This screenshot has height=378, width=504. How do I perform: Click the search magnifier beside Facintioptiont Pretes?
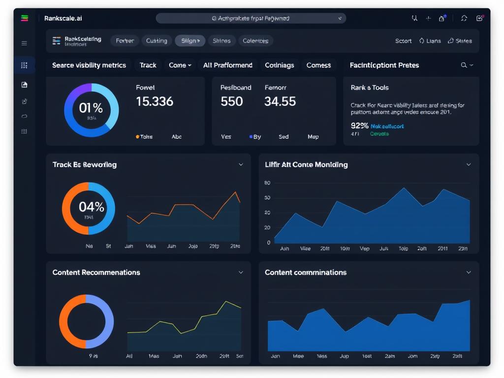pos(464,65)
